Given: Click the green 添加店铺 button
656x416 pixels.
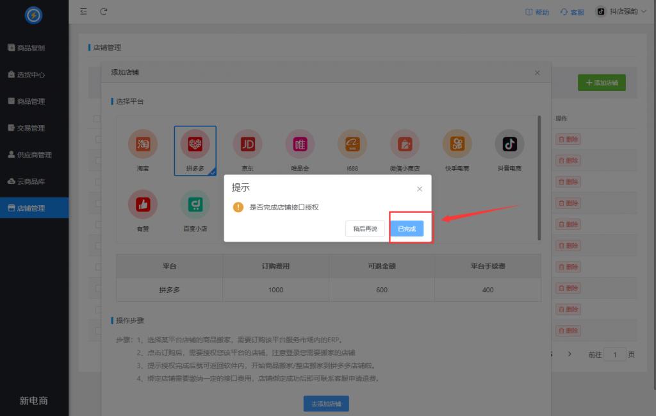Looking at the screenshot, I should (601, 82).
